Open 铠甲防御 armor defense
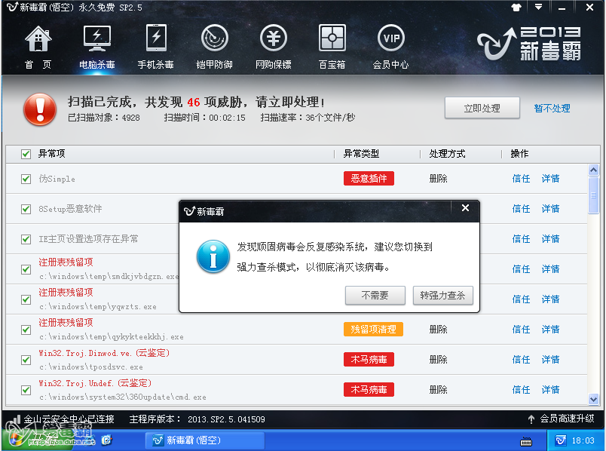This screenshot has width=606, height=451. click(x=215, y=47)
